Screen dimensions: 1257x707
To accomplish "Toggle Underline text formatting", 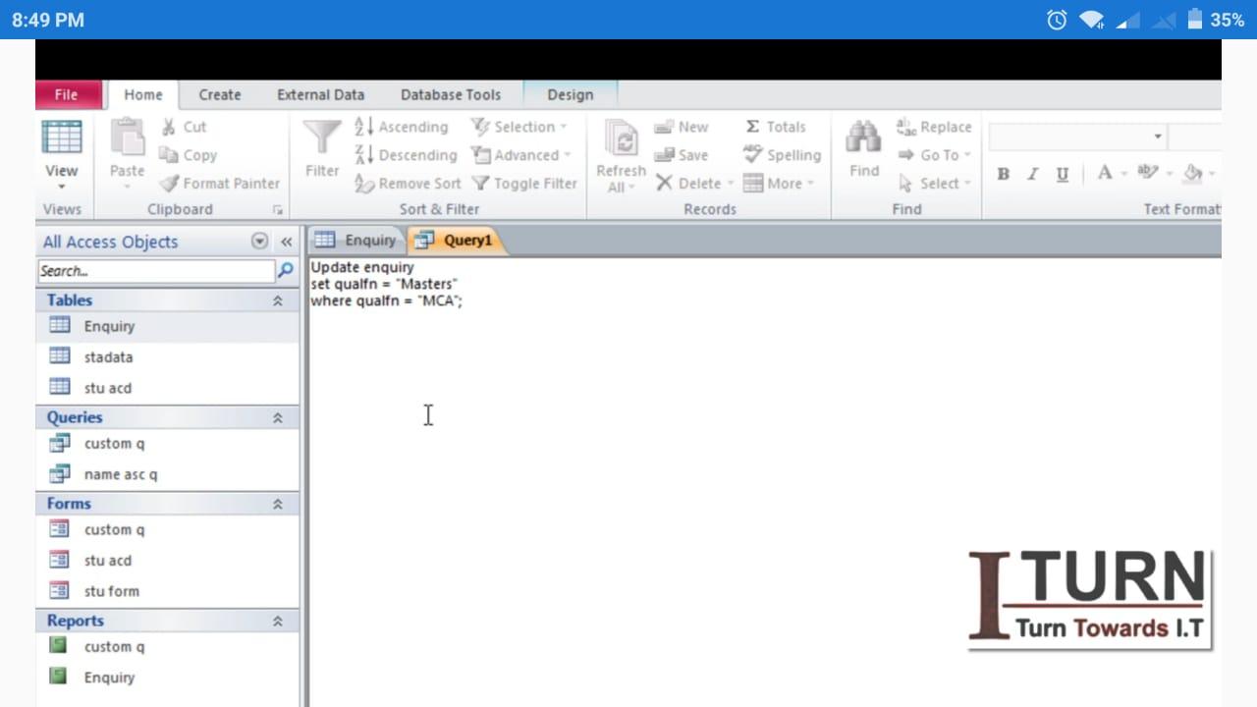I will pos(1062,174).
